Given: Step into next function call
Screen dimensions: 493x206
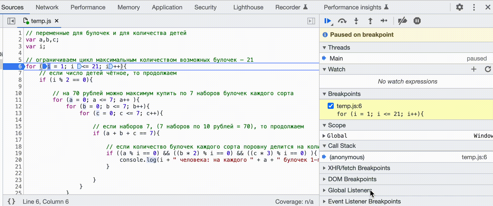Looking at the screenshot, I should pos(356,21).
